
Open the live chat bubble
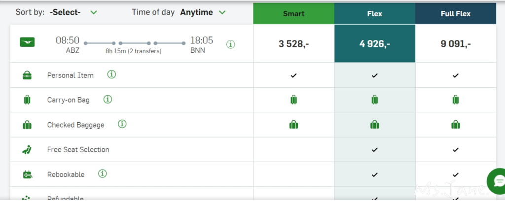click(497, 181)
